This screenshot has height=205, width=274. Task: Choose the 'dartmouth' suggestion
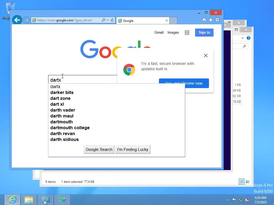coord(117,122)
